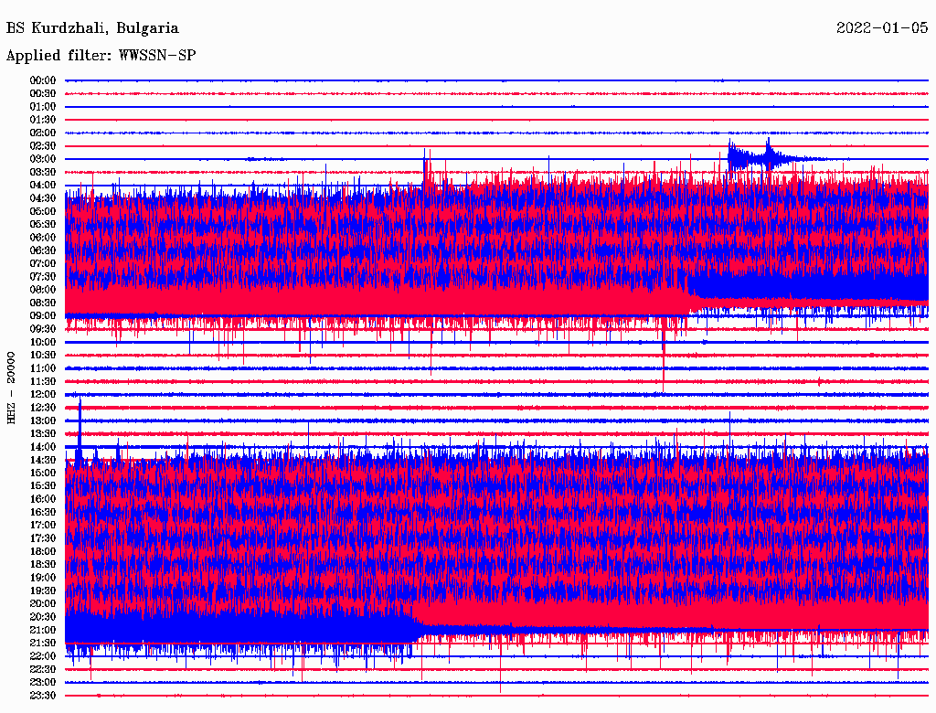The image size is (936, 713).
Task: Click the blue earthquake burst on the 03:00 trace
Action: [750, 157]
